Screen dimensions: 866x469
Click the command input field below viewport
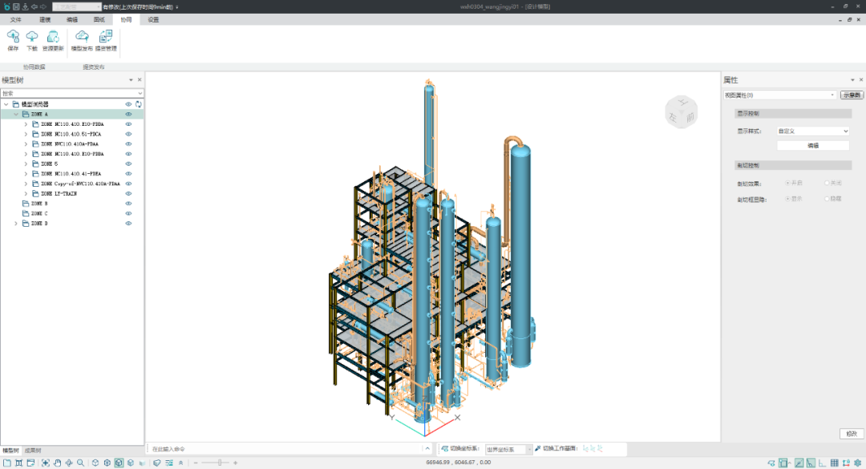point(285,449)
